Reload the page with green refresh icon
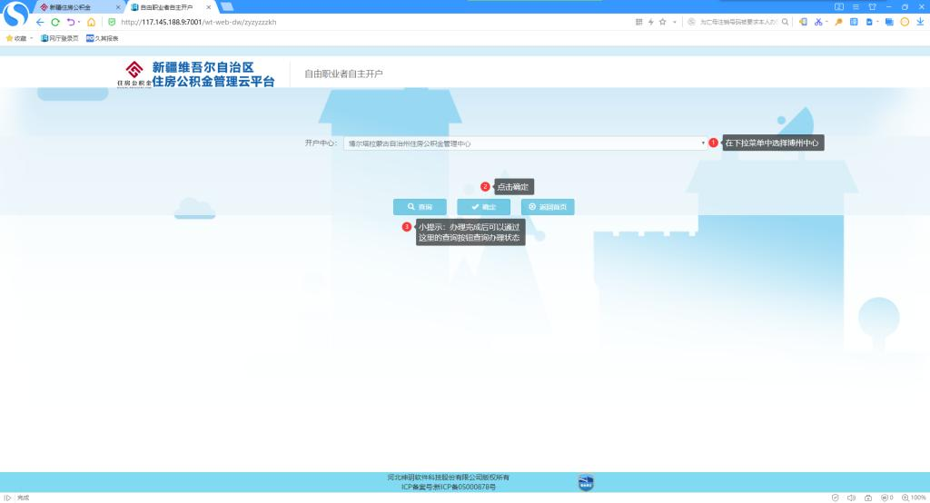Screen dimensions: 930x503 (x=55, y=22)
